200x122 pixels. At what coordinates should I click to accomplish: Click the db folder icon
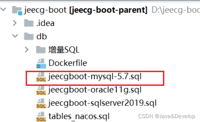(x=29, y=36)
